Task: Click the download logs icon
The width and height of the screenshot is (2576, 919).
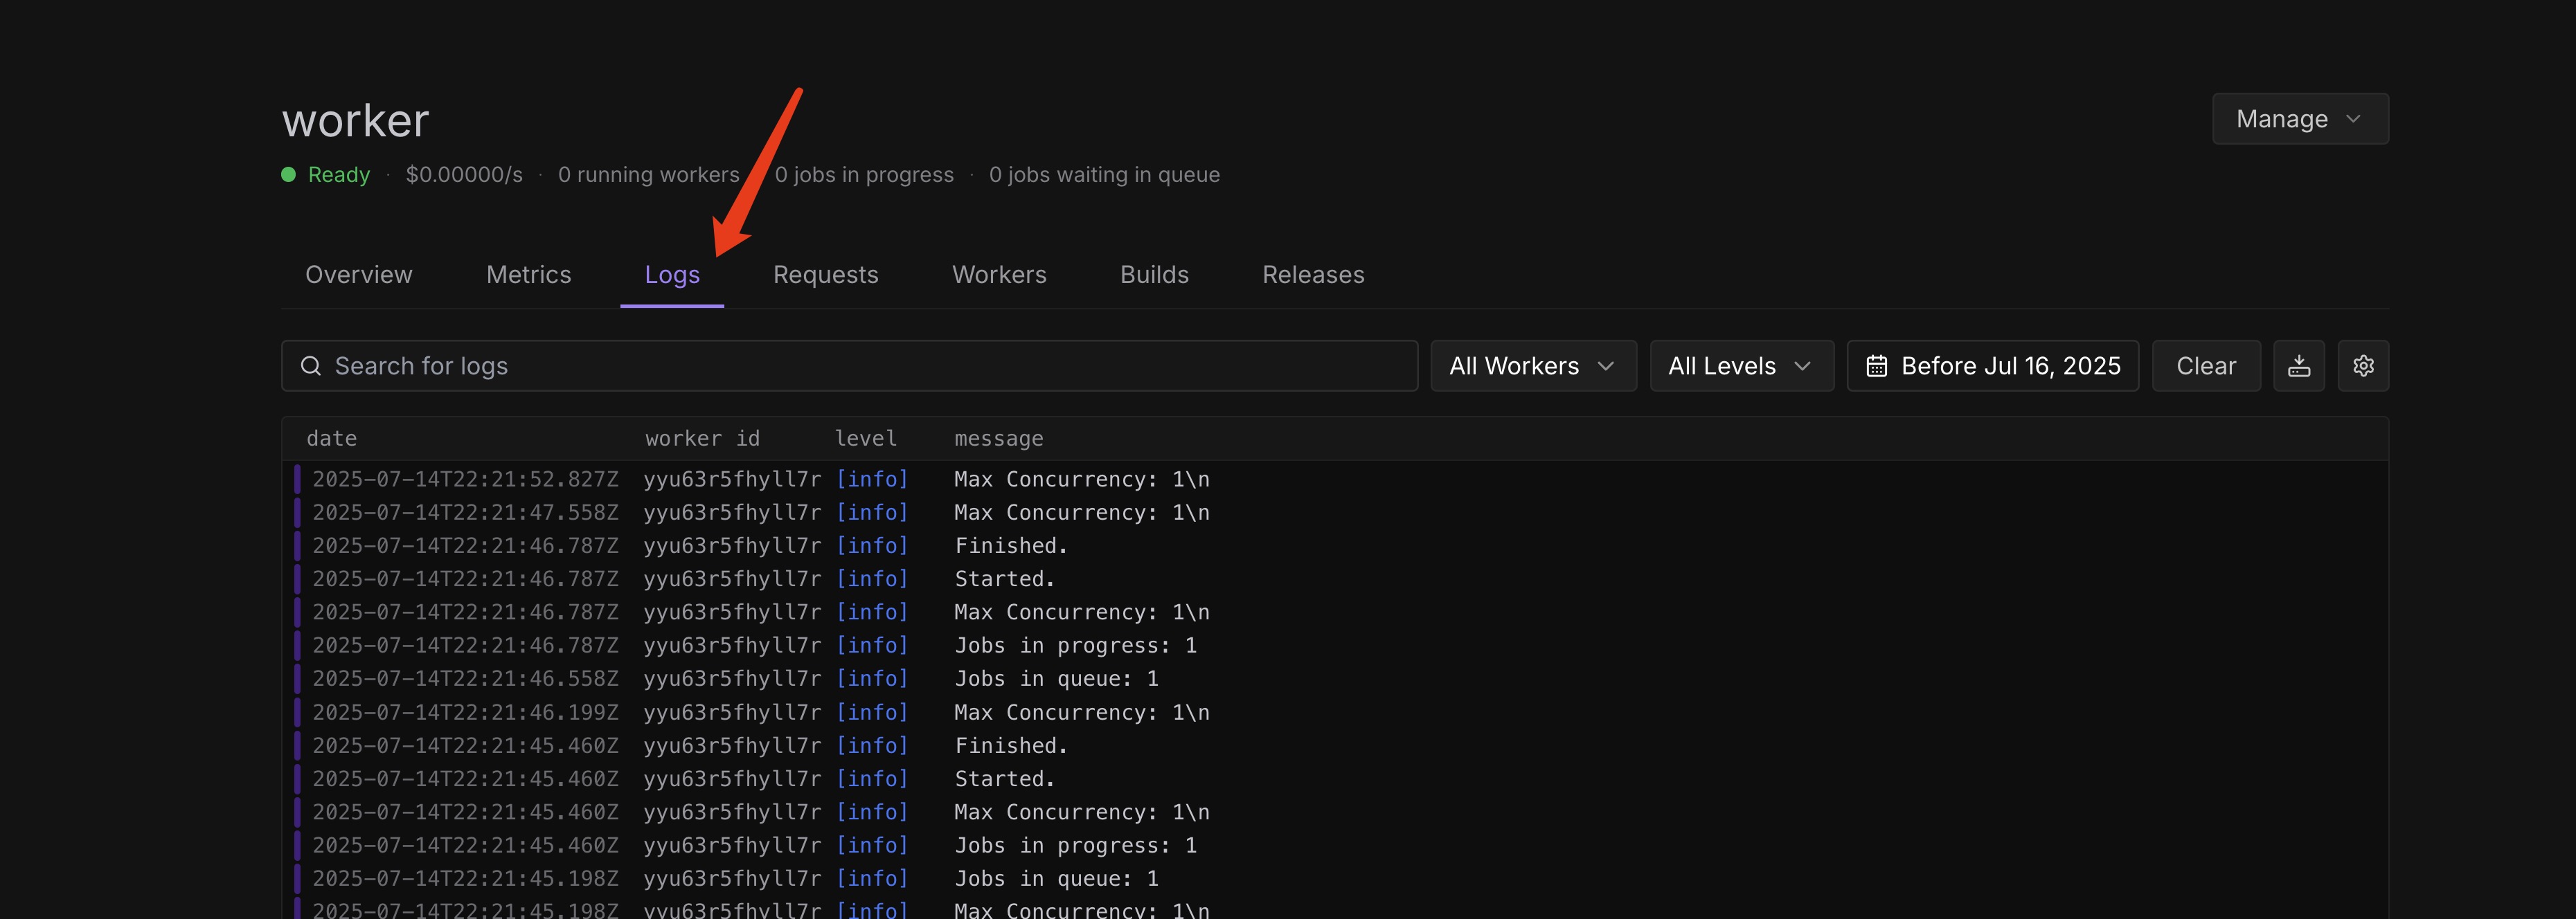Action: click(x=2298, y=365)
